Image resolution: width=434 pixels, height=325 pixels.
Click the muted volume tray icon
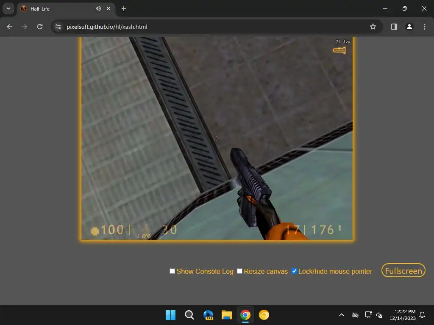point(379,315)
